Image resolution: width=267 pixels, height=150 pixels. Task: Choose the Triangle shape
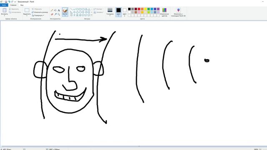89,9
